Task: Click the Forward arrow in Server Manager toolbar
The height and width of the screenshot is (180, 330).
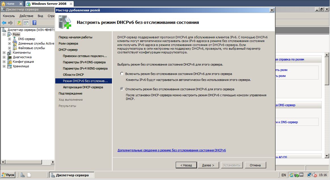Action: (x=10, y=23)
